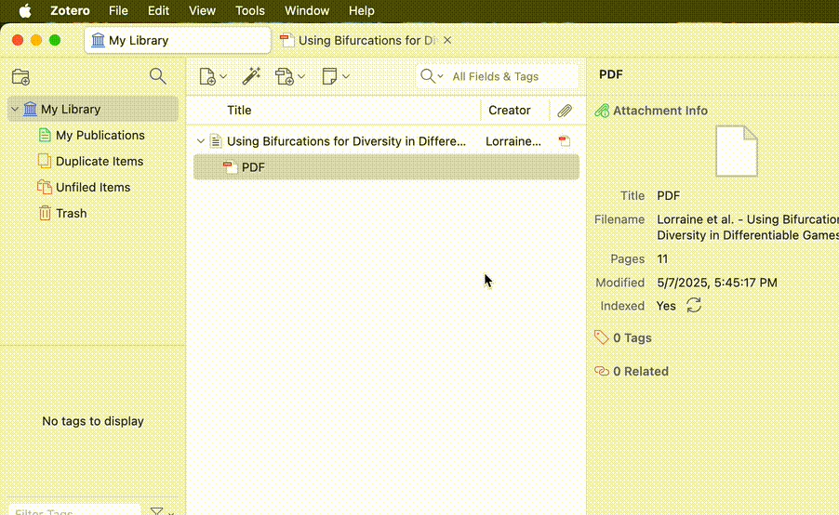Open the Trash in the sidebar
This screenshot has height=515, width=839.
[x=71, y=214]
